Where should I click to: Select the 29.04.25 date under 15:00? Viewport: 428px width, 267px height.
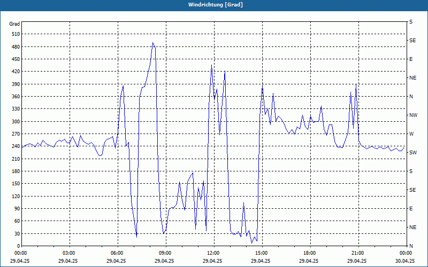point(261,261)
